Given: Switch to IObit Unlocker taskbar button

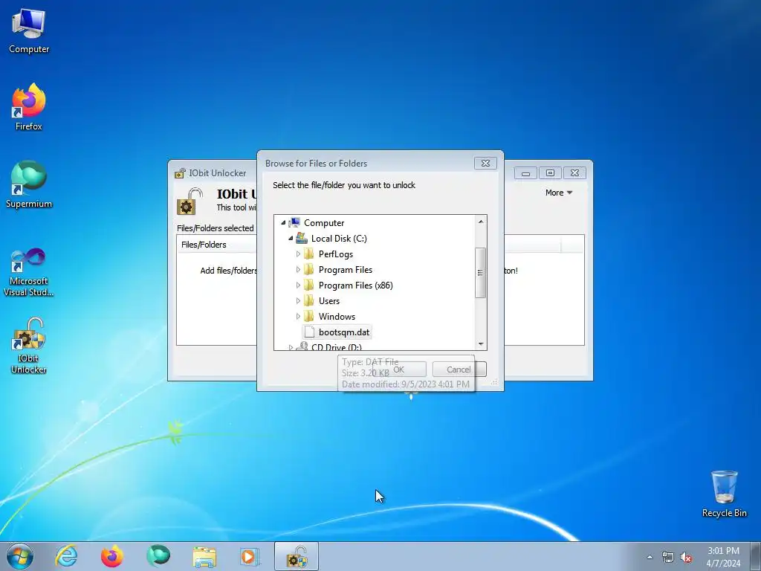Looking at the screenshot, I should pos(297,556).
